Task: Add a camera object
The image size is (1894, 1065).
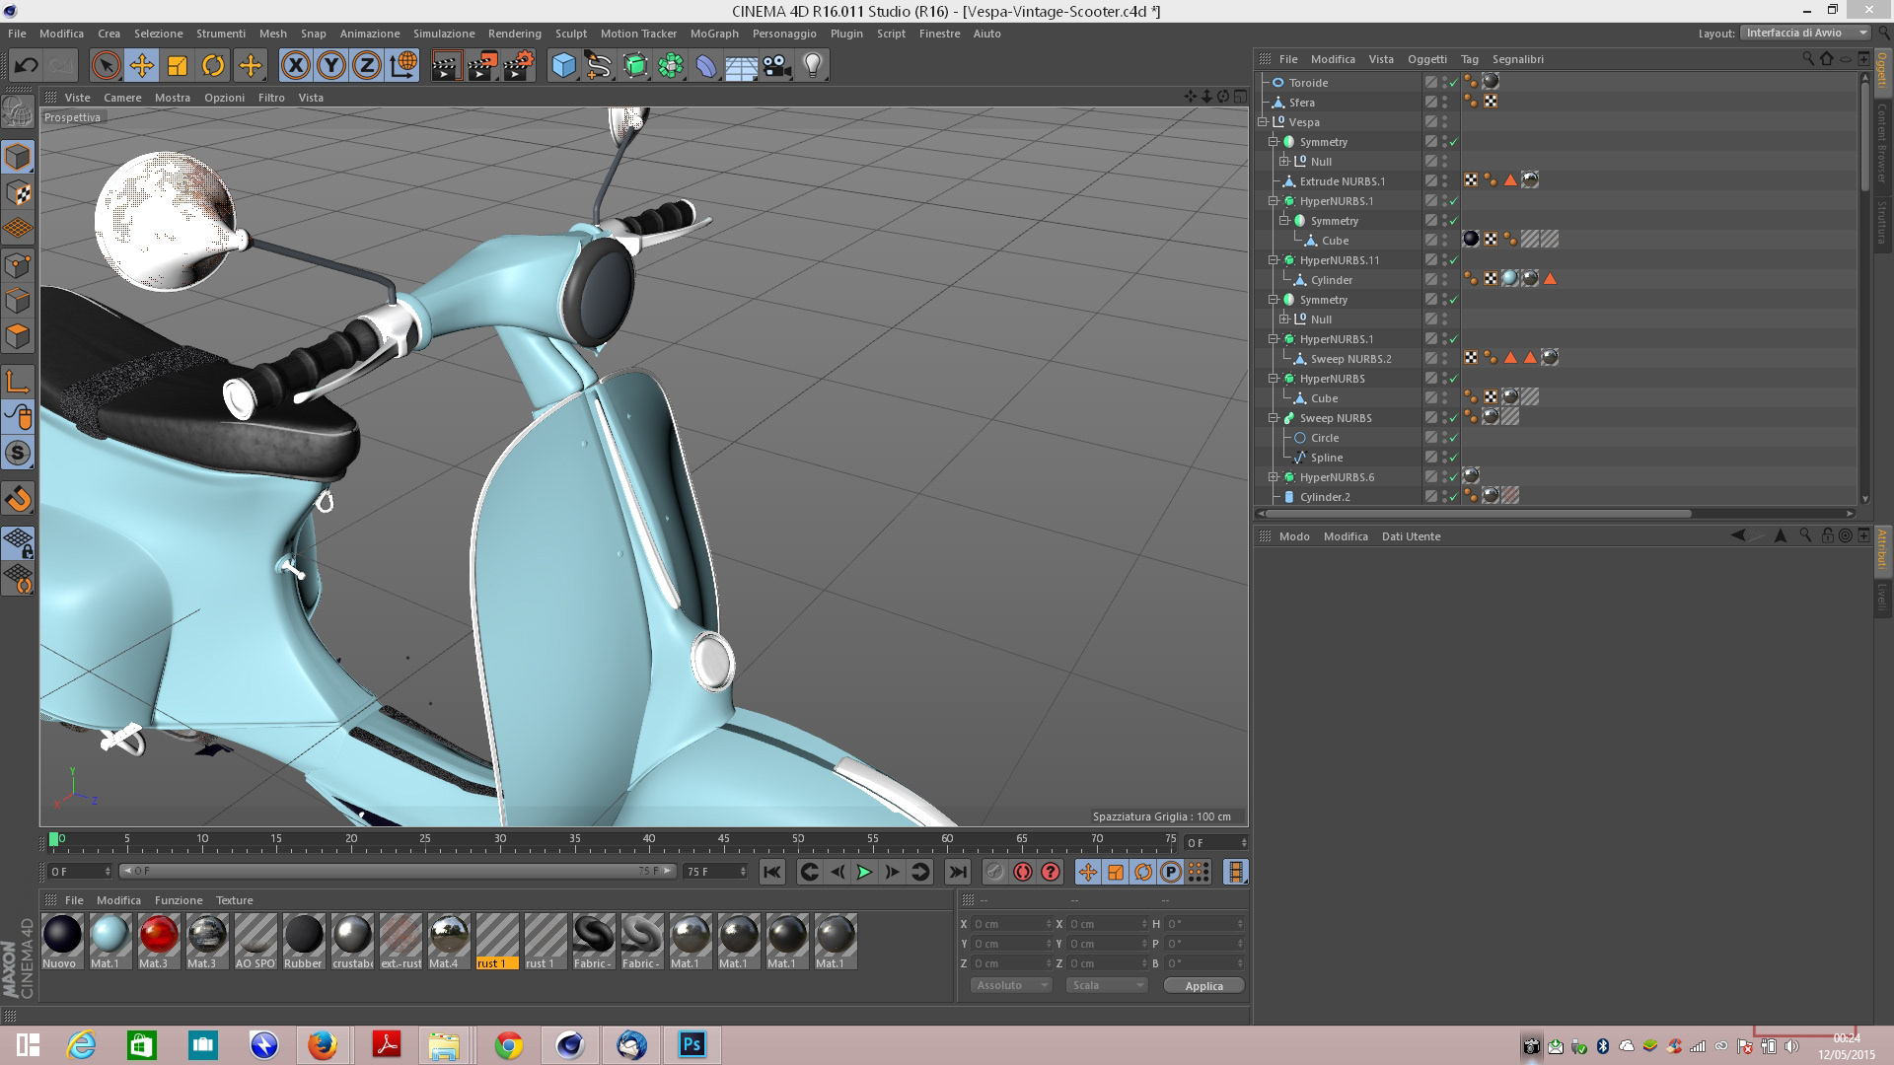Action: (x=777, y=66)
